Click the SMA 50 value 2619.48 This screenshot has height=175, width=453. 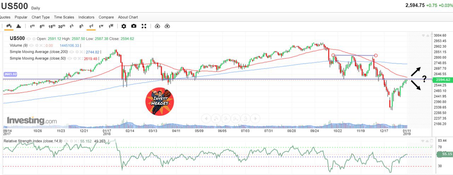[90, 59]
